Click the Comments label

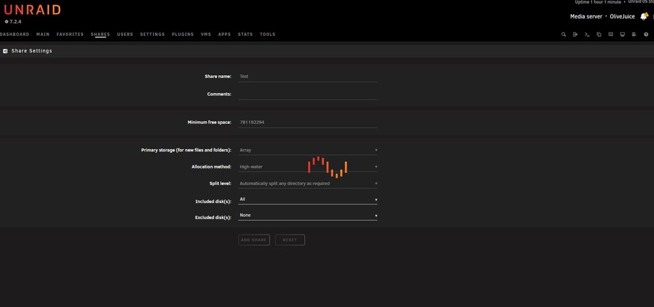[x=219, y=94]
